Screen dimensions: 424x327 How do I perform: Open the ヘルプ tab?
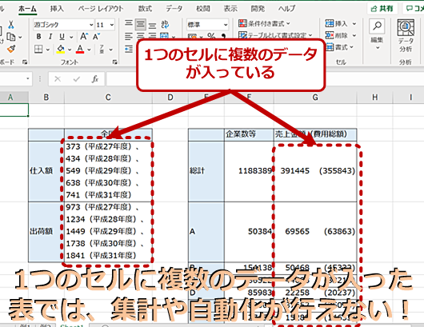point(287,9)
